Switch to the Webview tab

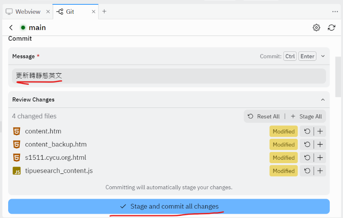27,12
